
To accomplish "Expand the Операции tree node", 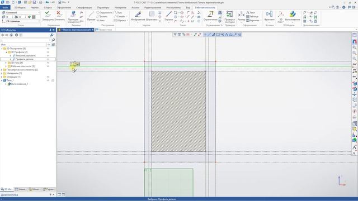I will tap(2, 77).
